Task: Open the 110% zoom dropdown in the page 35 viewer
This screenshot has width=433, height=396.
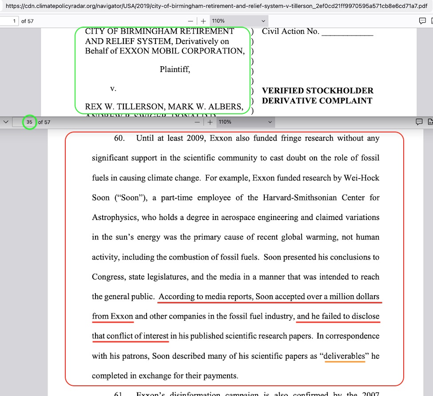Action: [244, 122]
